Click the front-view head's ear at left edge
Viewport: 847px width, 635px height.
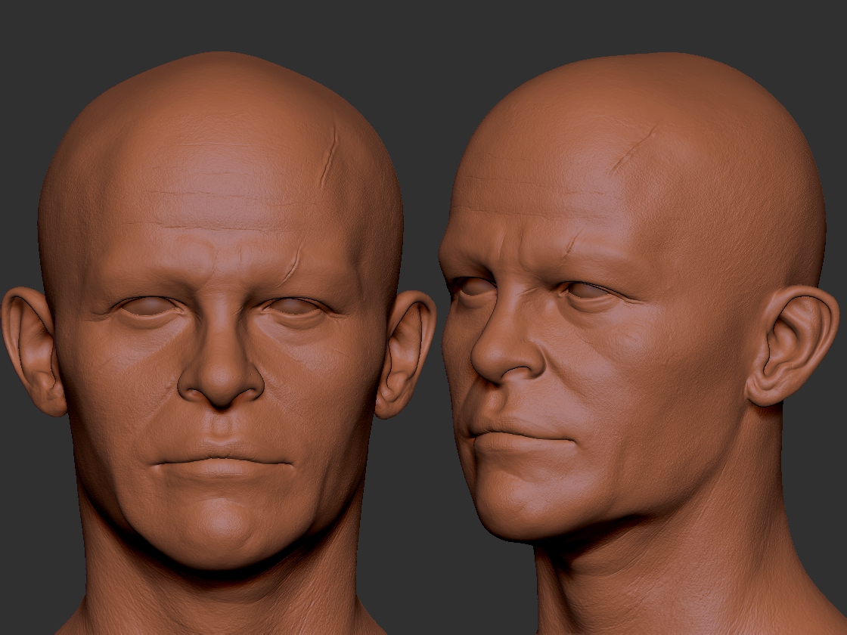tap(32, 349)
